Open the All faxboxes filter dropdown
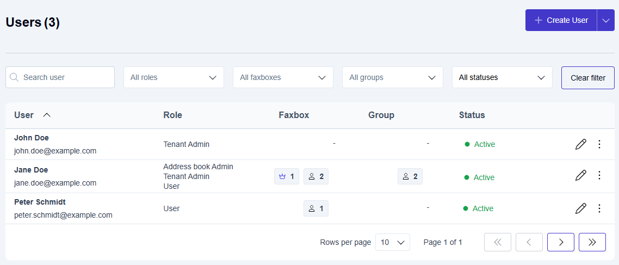The height and width of the screenshot is (265, 619). pyautogui.click(x=283, y=77)
